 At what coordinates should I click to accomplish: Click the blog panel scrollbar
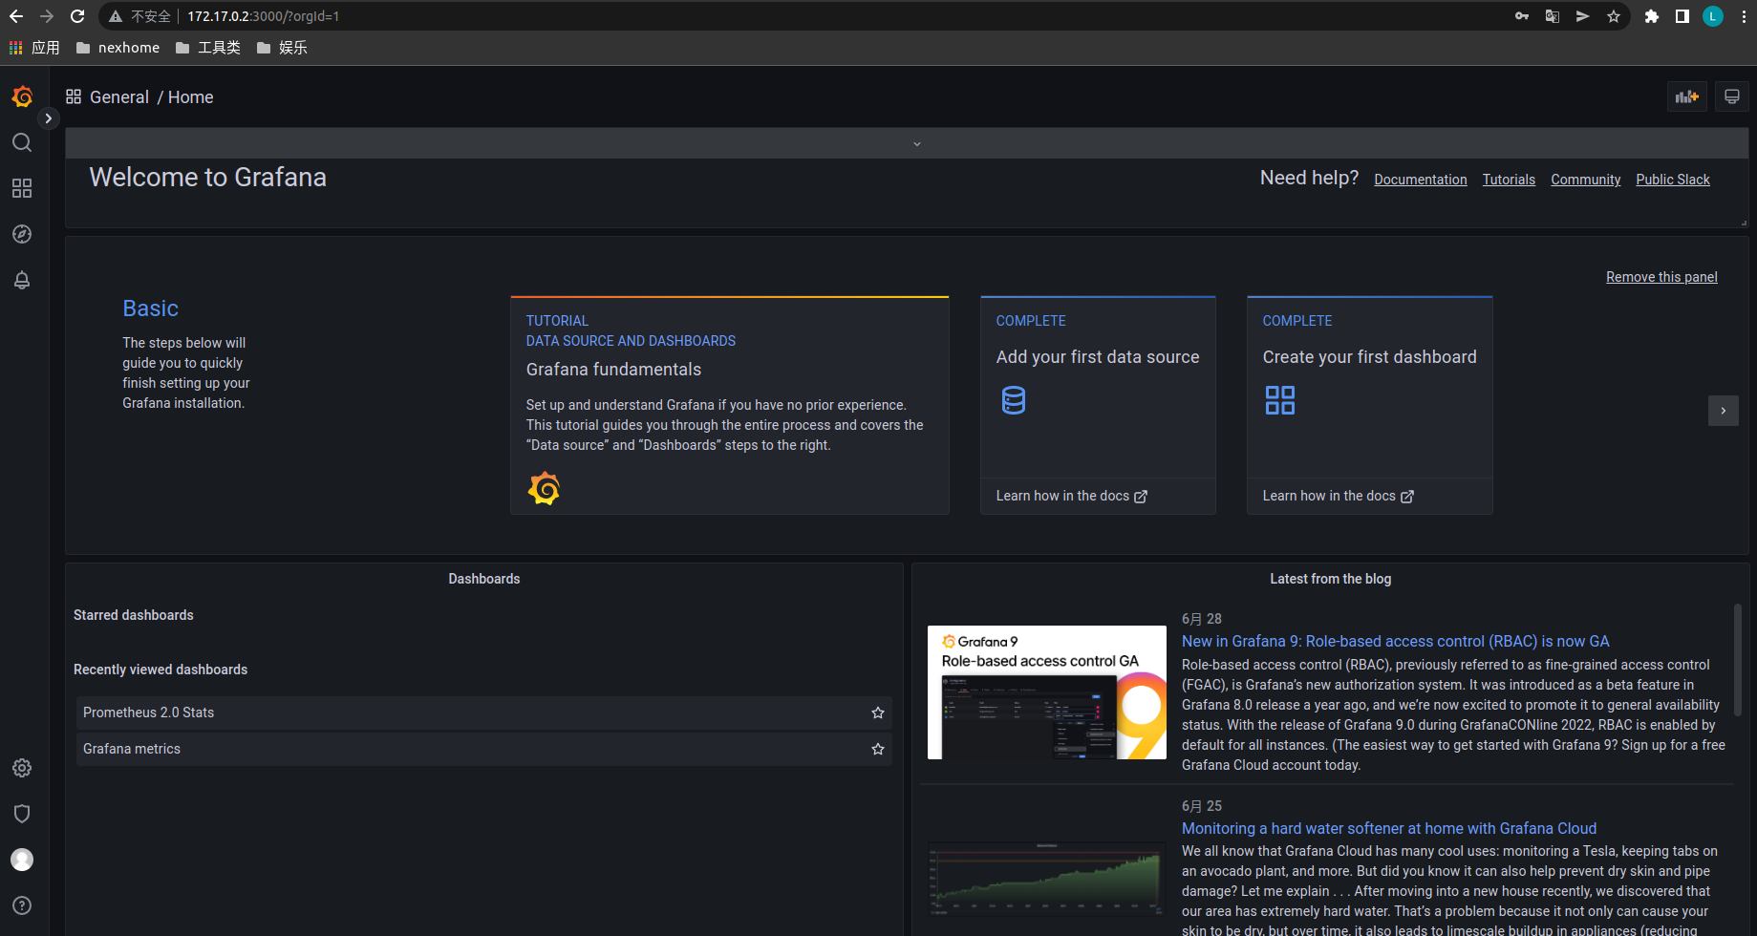(x=1738, y=659)
